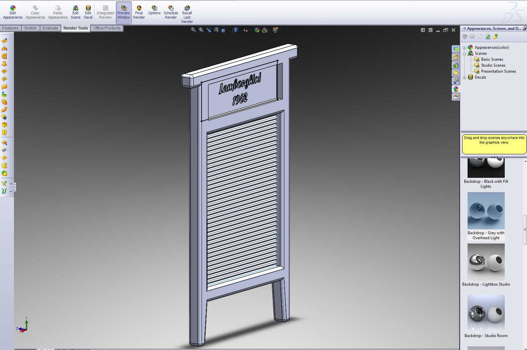This screenshot has width=527, height=350.
Task: Open the Display Style cube icon
Action: pyautogui.click(x=235, y=30)
